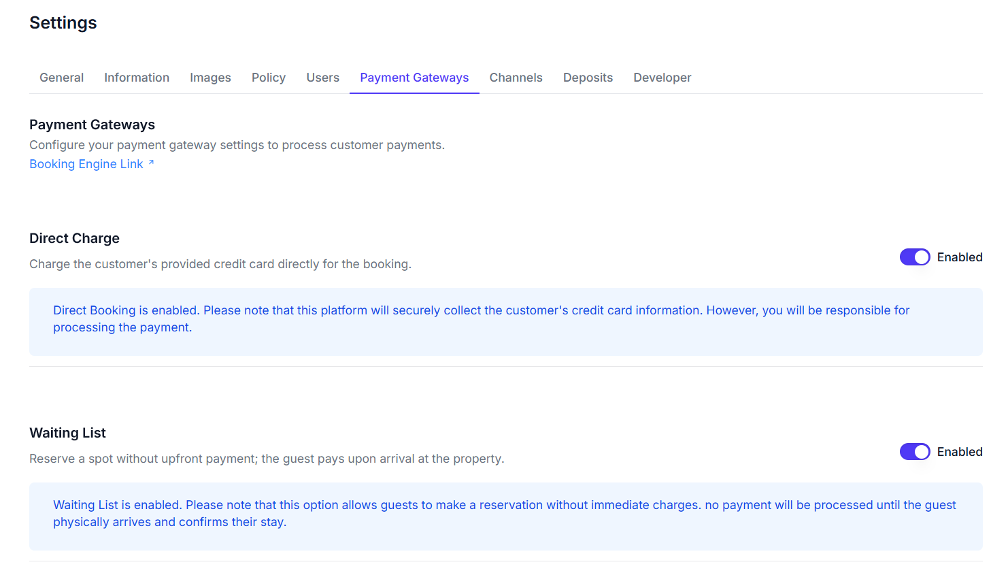Viewport: 1008px width, 573px height.
Task: Disable the Direct Charge toggle
Action: tap(914, 257)
